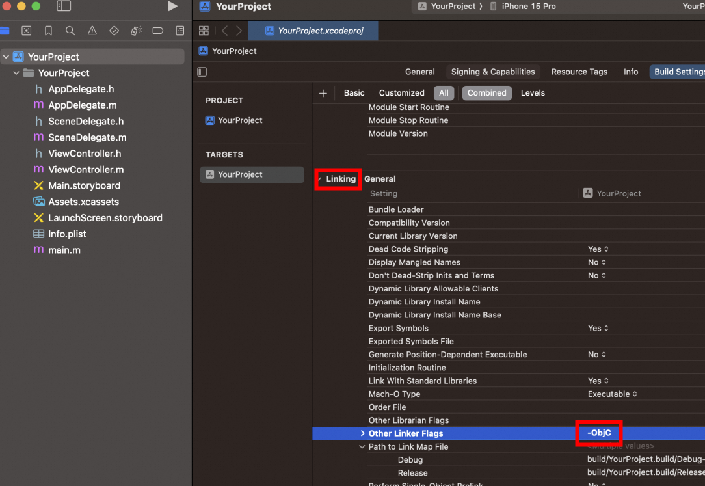
Task: Toggle the project and targets list icon
Action: tap(202, 72)
